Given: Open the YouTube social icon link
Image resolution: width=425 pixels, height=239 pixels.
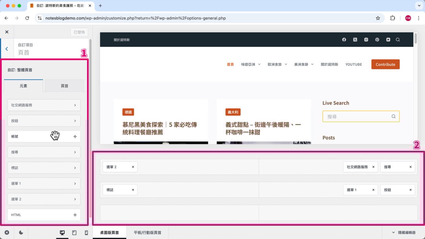Looking at the screenshot, I should tap(388, 40).
